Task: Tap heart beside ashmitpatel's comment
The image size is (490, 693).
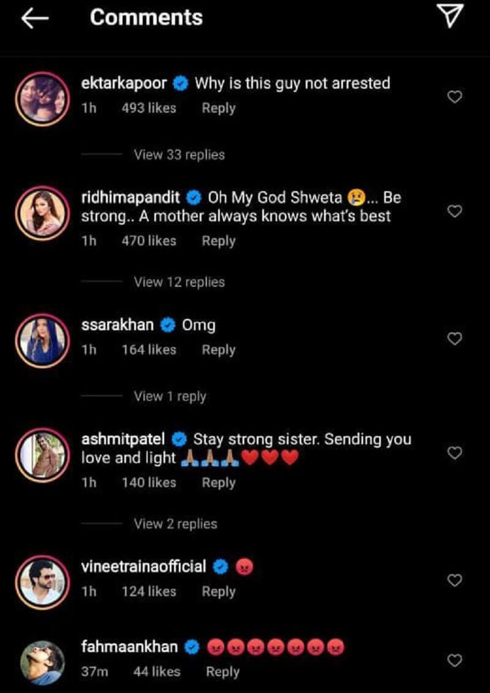Action: pyautogui.click(x=454, y=453)
